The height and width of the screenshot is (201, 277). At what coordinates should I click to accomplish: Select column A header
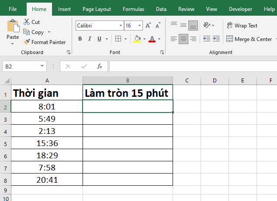point(47,81)
